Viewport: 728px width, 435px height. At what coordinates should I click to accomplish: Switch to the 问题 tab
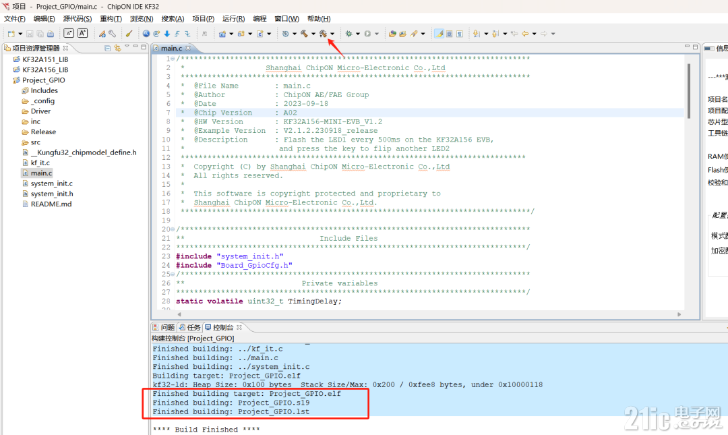(164, 328)
